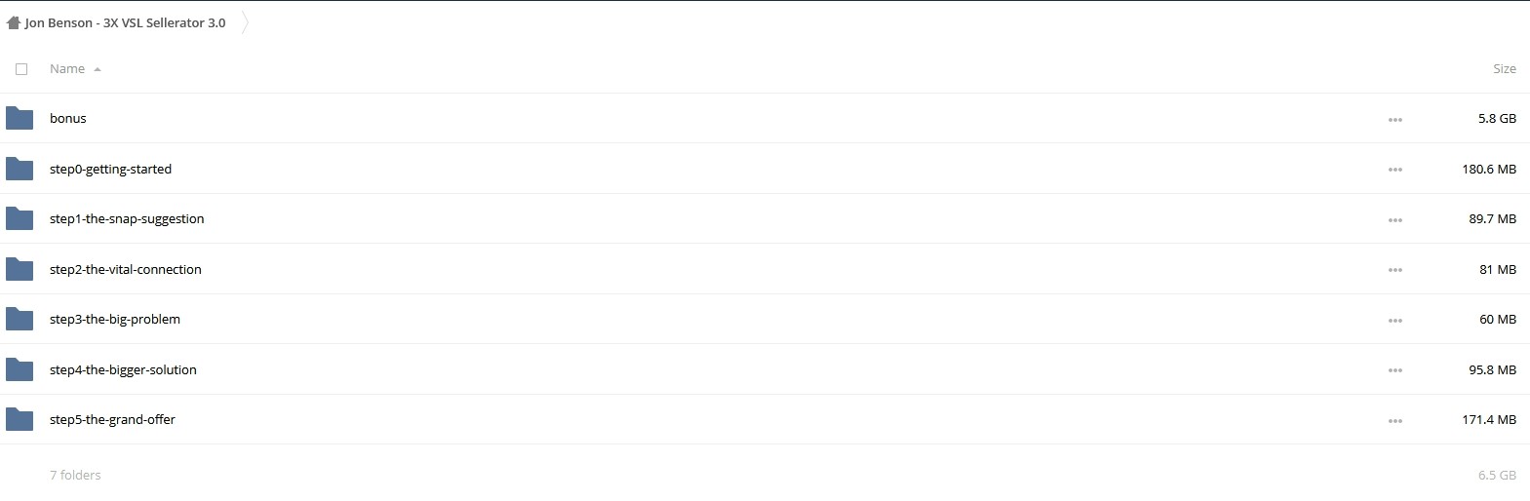Open the more-options dots for the bonus folder
Viewport: 1530px width, 501px height.
pos(1395,120)
